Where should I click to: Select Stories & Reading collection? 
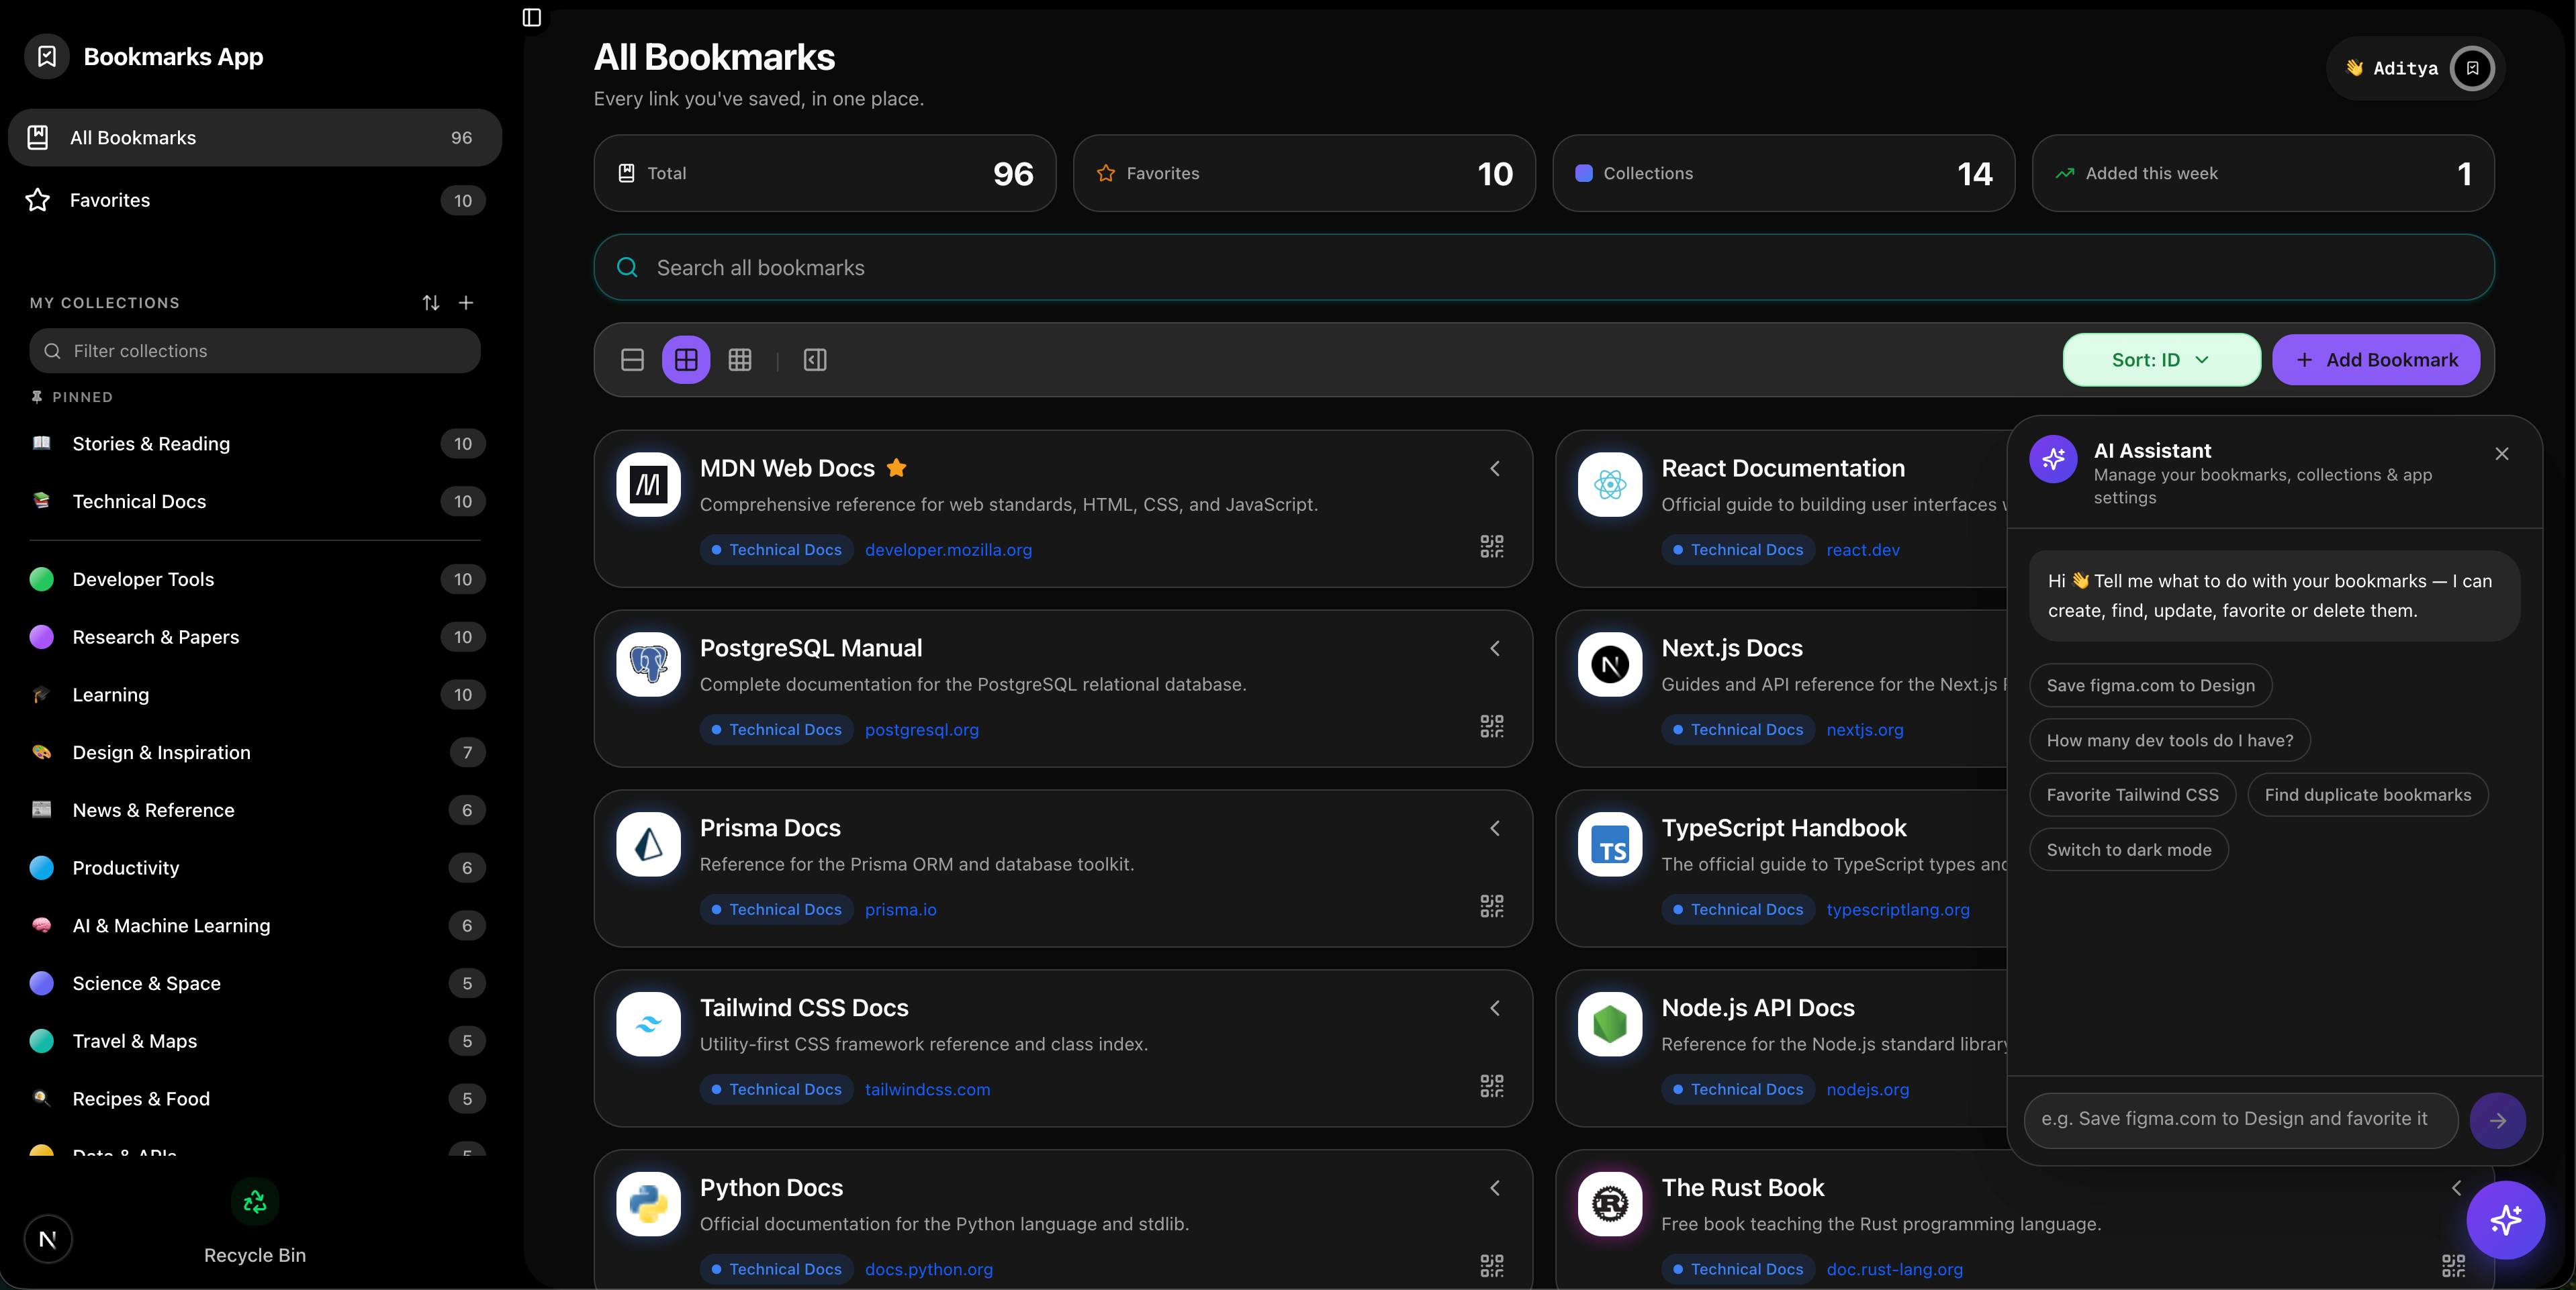(255, 444)
